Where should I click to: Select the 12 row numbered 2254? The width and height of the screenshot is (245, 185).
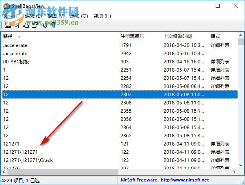click(x=120, y=78)
